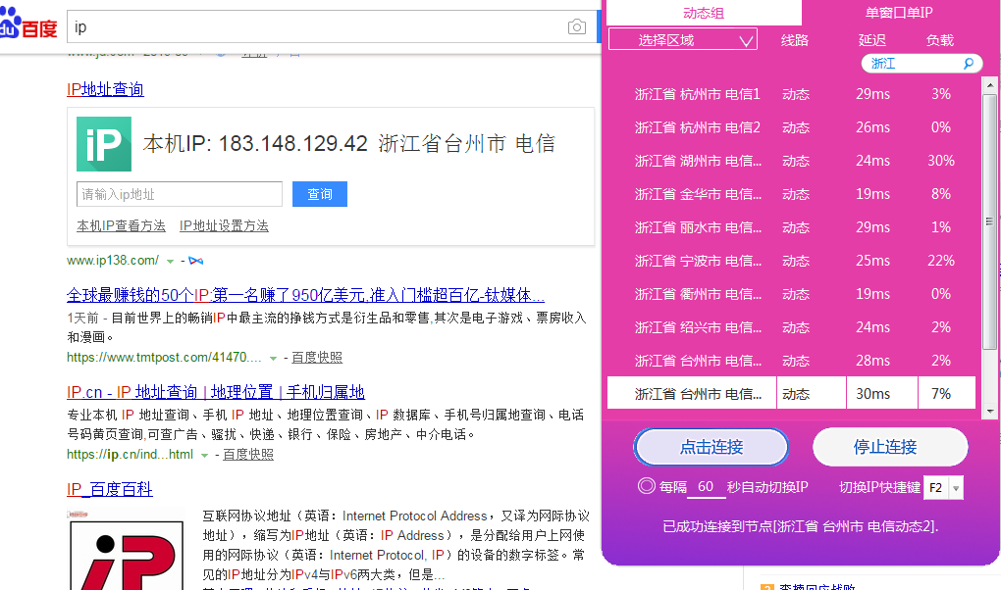The width and height of the screenshot is (1001, 590).
Task: Open IP.cn 地址查询 result link
Action: [216, 392]
